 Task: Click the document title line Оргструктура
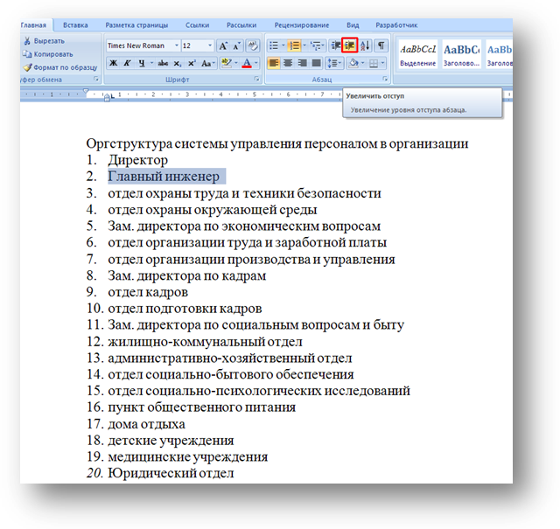277,143
